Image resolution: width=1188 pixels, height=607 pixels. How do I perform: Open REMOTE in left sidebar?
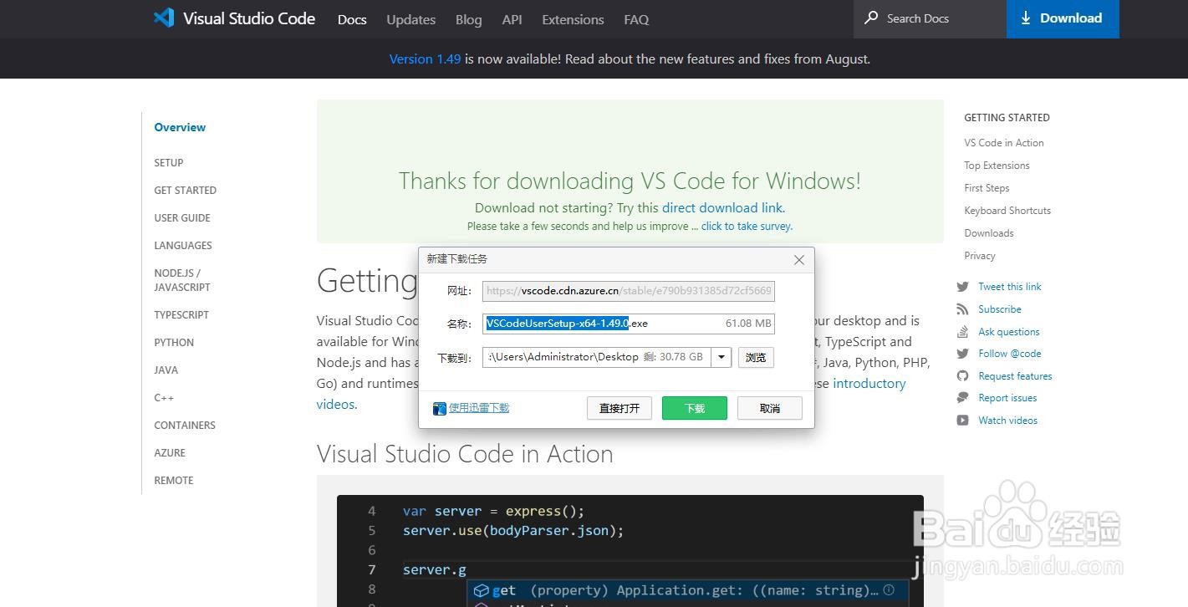pos(174,480)
